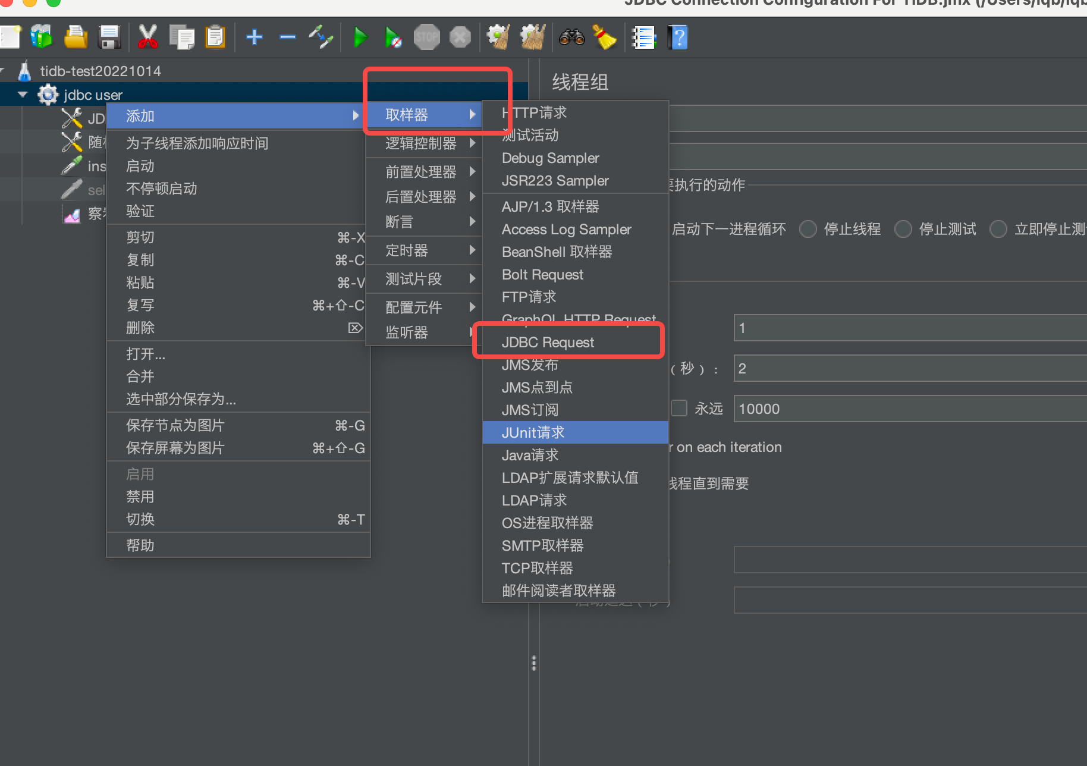Click the jdbc user thread group gear icon

(x=48, y=95)
